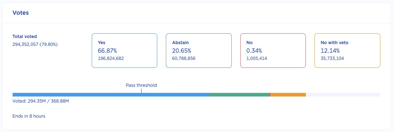
Task: Select the Abstain vote card
Action: 199,51
